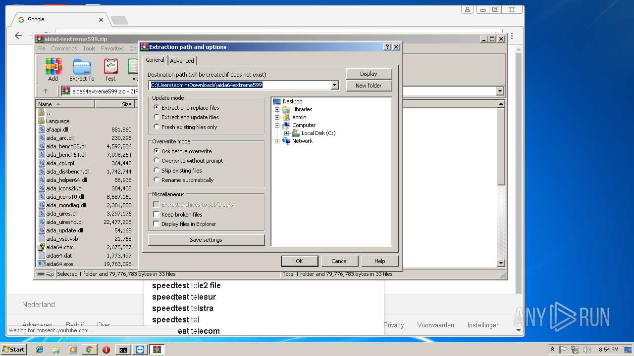Expand the Libraries tree node
This screenshot has width=634, height=356.
pos(277,109)
